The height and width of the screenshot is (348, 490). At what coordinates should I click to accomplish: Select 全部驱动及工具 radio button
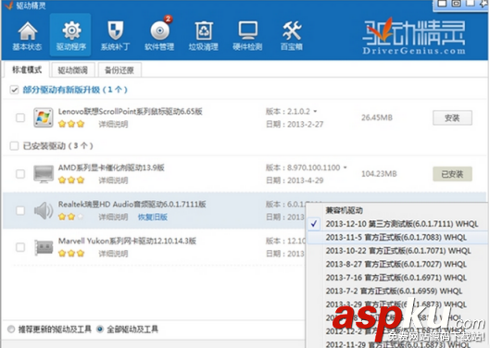(x=100, y=329)
